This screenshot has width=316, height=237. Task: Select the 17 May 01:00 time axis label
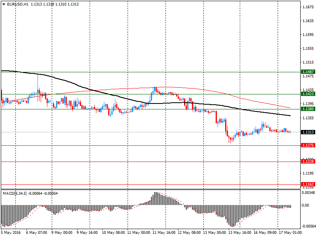coord(290,233)
